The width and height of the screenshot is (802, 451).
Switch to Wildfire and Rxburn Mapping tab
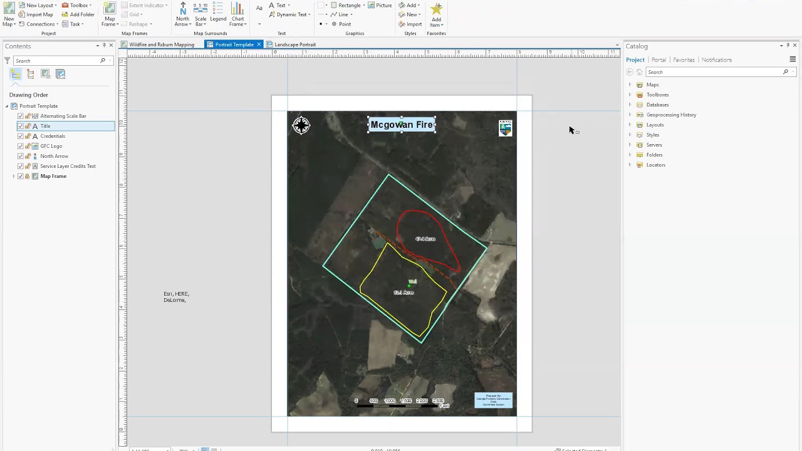point(158,44)
